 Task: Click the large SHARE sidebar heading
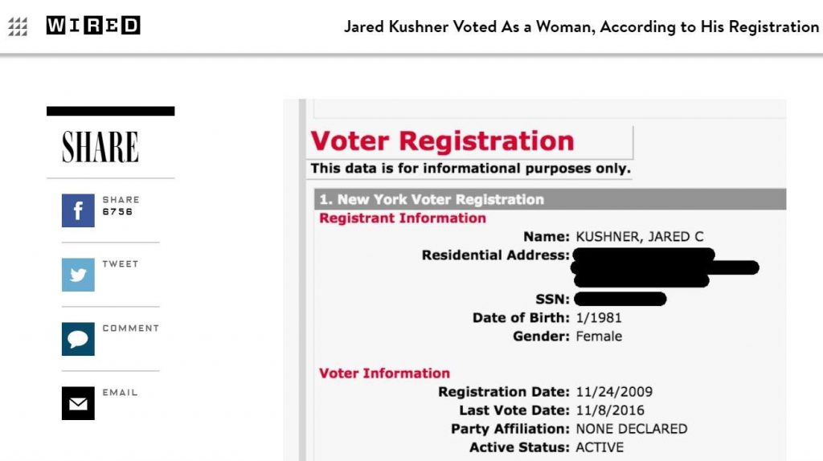(100, 147)
